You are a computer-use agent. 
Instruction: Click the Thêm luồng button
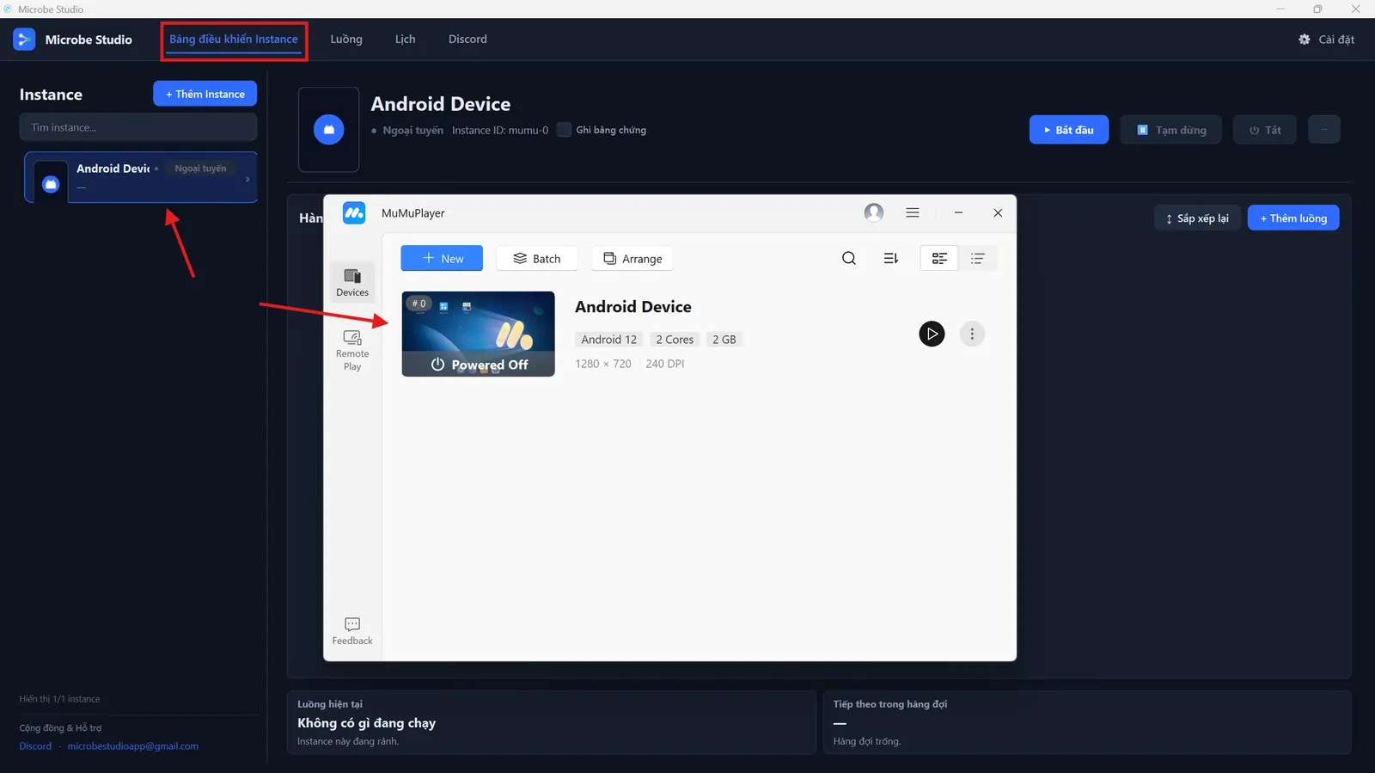click(x=1293, y=218)
